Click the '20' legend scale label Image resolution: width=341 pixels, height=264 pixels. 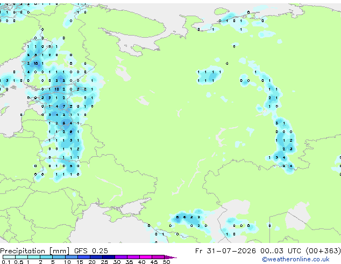click(92, 262)
